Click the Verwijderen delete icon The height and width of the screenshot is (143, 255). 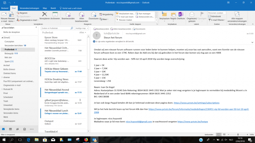pyautogui.click(x=44, y=15)
